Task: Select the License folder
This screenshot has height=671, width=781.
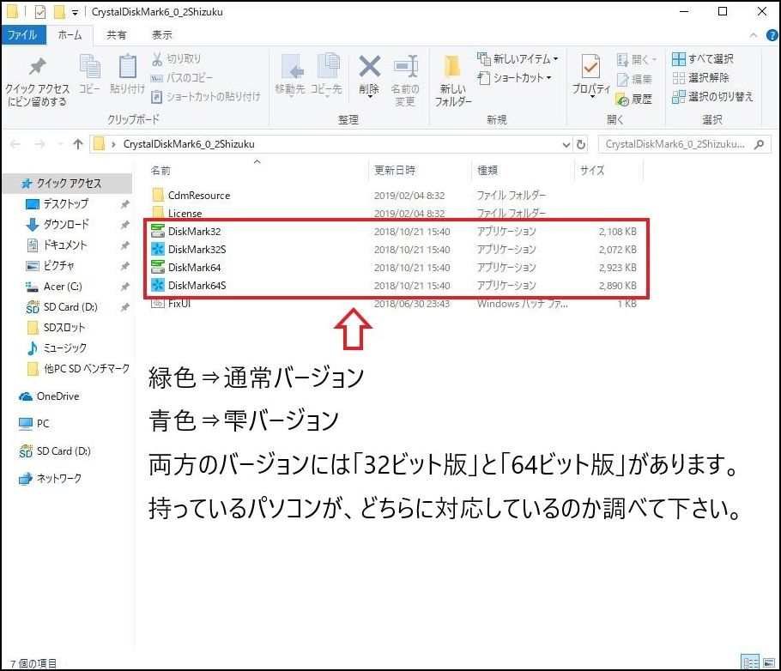Action: [185, 214]
